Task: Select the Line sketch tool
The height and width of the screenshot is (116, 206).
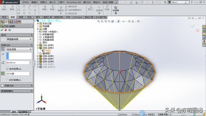Action: 19,6
